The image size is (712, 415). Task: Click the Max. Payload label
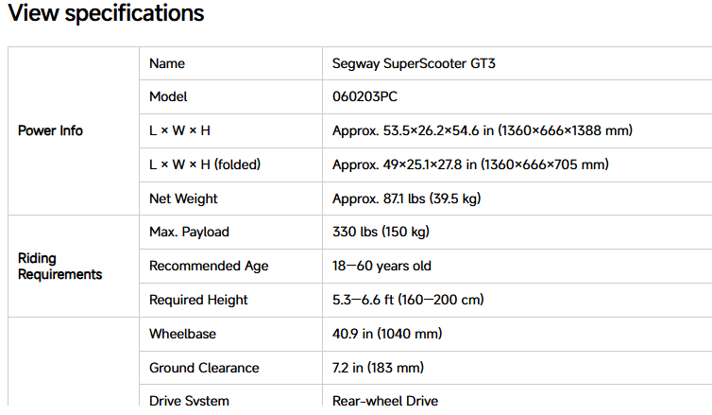(190, 233)
